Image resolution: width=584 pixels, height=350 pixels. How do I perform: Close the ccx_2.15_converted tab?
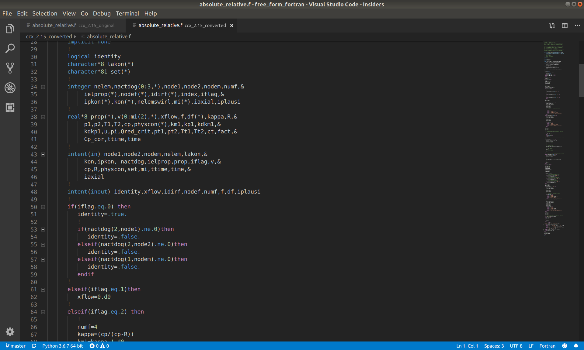pyautogui.click(x=232, y=26)
